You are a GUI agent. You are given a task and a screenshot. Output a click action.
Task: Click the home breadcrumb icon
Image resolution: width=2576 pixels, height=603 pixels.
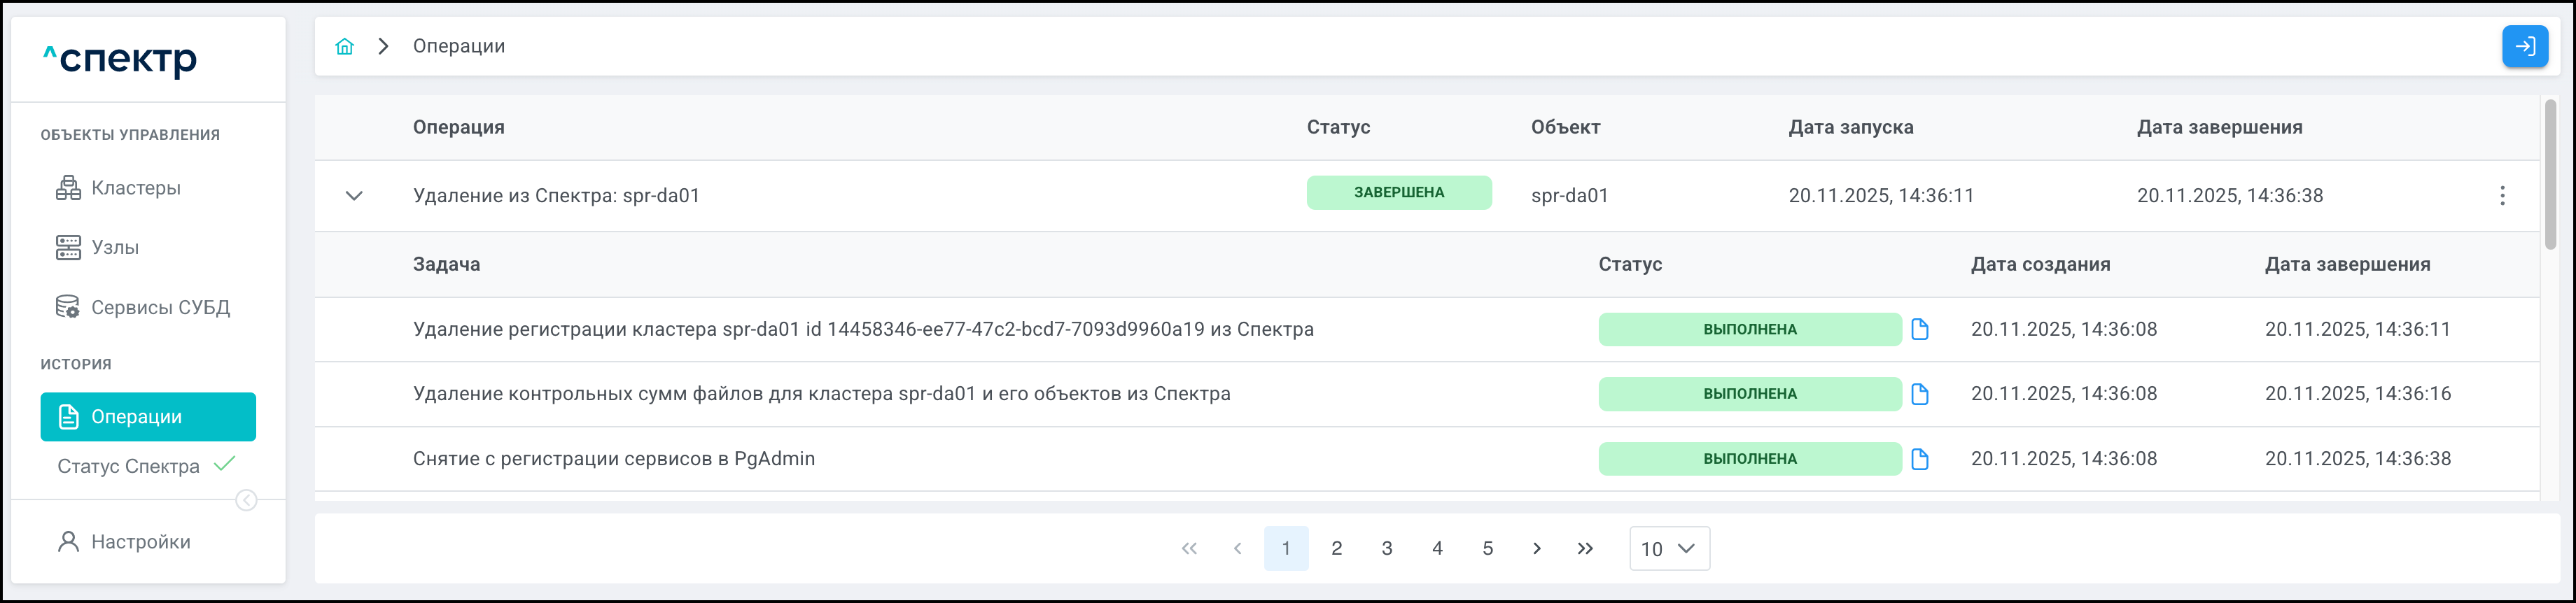coord(344,46)
